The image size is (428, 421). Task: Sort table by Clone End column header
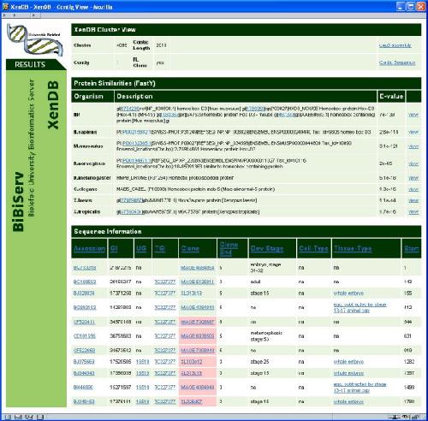pos(229,248)
